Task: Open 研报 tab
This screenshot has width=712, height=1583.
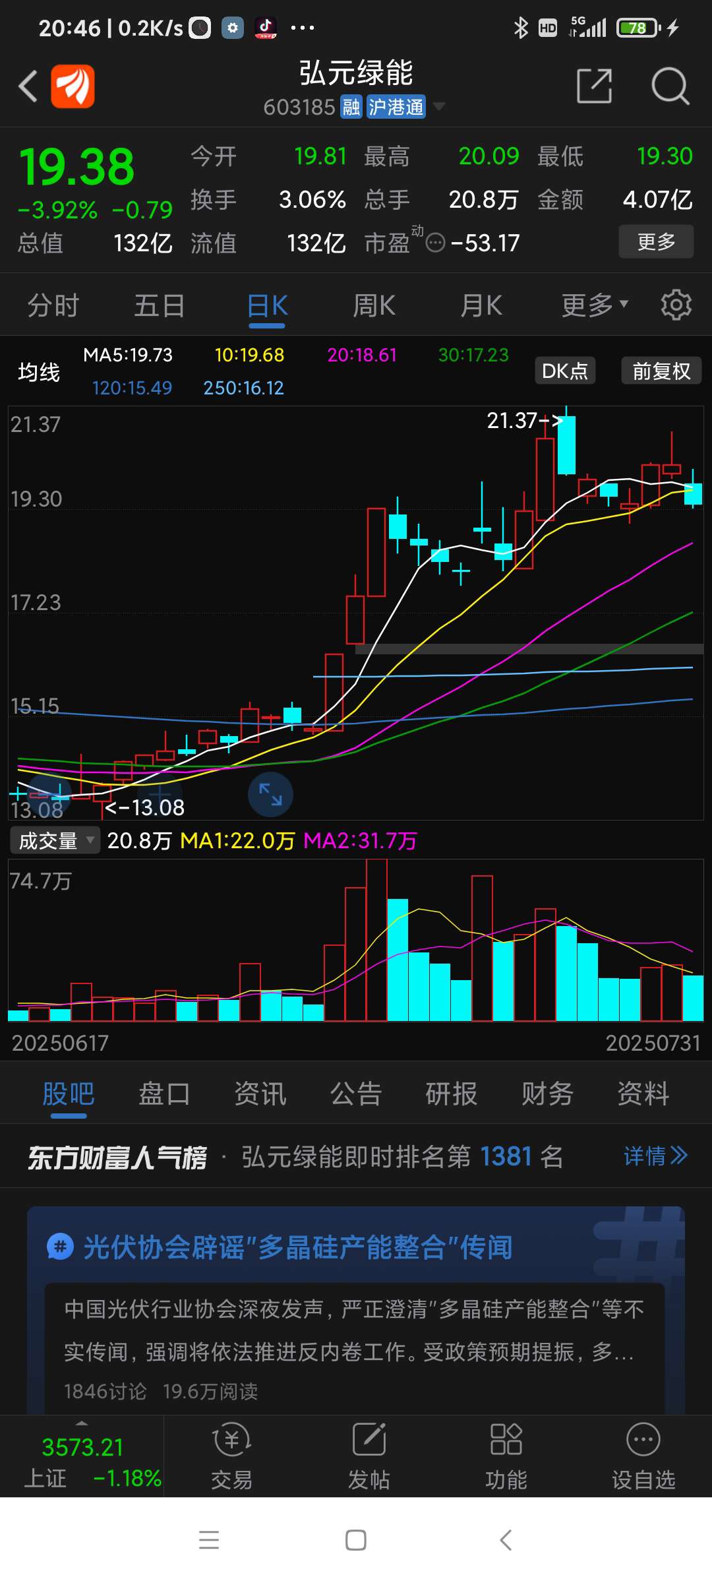Action: (452, 1094)
